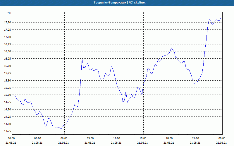Pick the 21.08.21 date below 21:00
The height and width of the screenshot is (146, 234).
[x=195, y=142]
